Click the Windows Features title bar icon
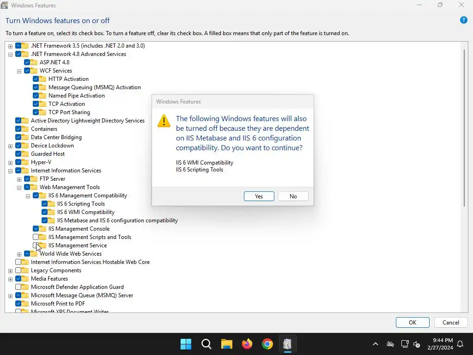Image resolution: width=473 pixels, height=355 pixels. click(5, 5)
